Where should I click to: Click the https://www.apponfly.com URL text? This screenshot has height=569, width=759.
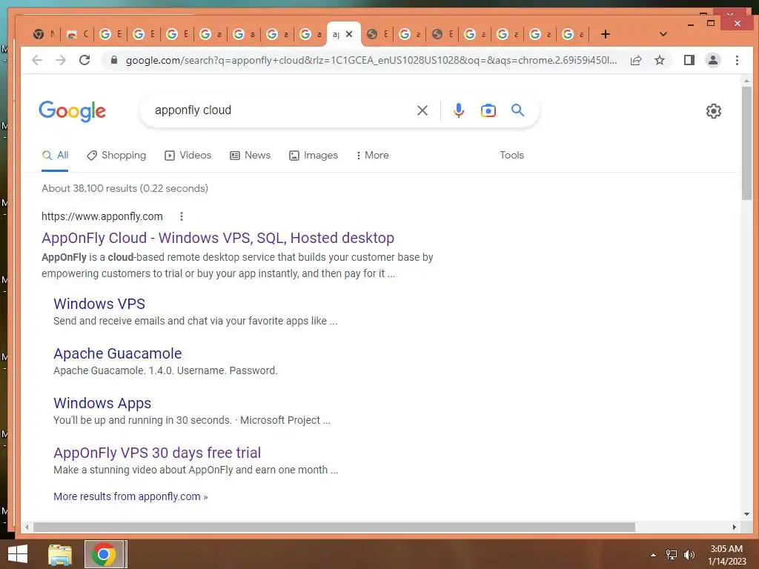102,216
